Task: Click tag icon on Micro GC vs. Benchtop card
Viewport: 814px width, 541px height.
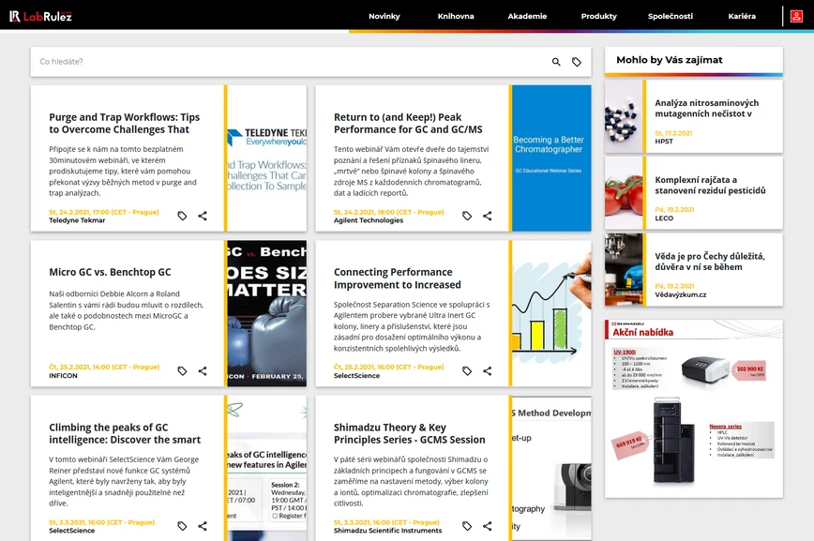Action: point(182,371)
